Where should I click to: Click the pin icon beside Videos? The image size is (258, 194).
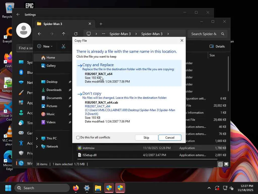70,122
